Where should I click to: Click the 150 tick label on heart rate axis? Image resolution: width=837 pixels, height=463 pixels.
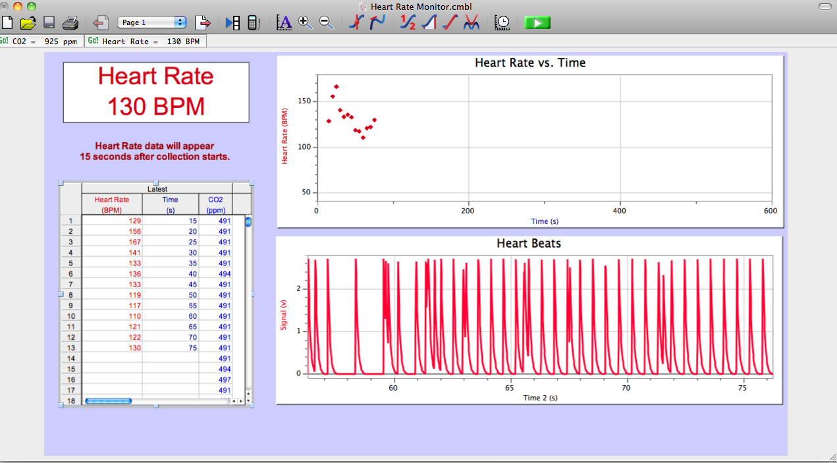(304, 101)
